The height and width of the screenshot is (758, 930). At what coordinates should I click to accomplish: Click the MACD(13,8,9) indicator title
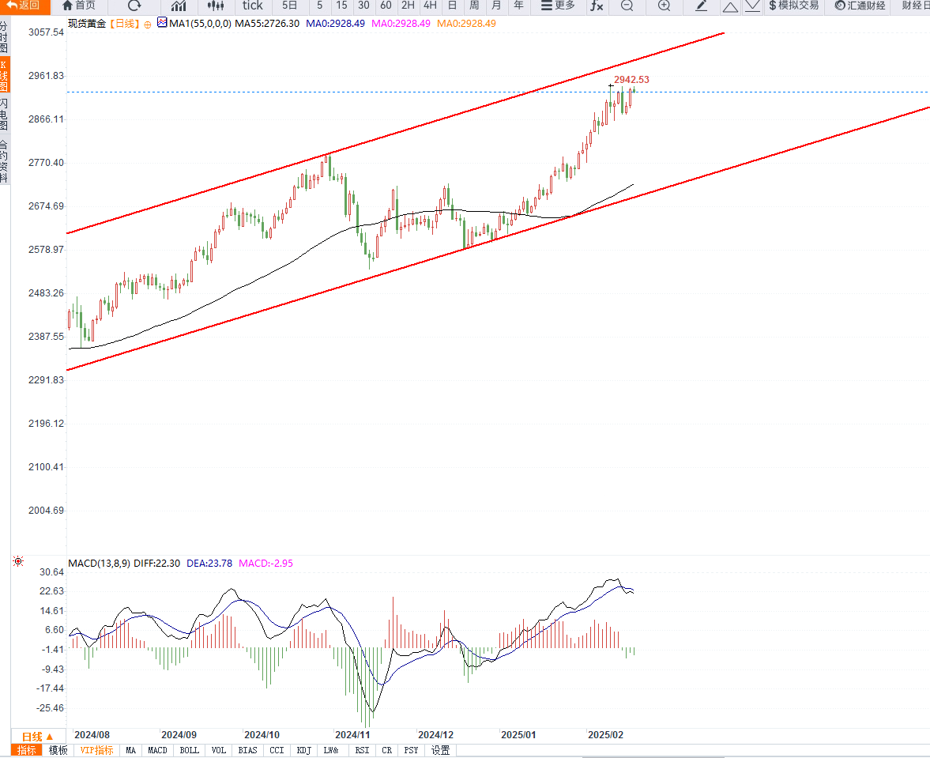click(99, 564)
